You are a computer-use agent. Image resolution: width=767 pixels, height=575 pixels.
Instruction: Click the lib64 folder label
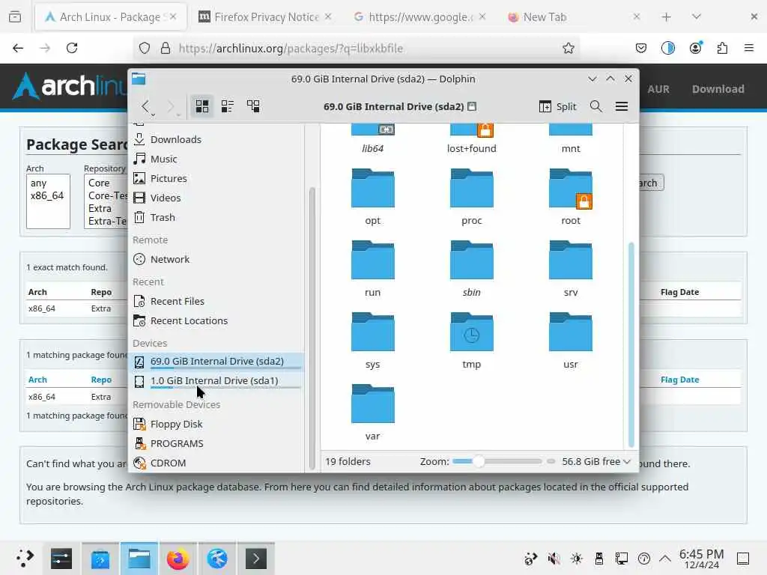click(373, 149)
